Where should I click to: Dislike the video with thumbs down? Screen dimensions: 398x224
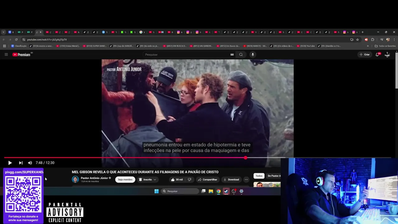click(x=189, y=180)
